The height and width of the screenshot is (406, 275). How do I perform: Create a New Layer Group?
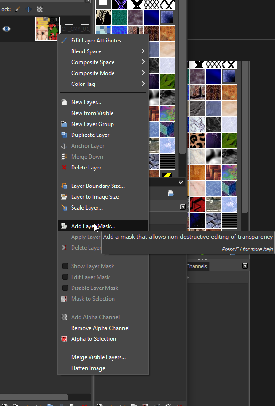point(103,124)
